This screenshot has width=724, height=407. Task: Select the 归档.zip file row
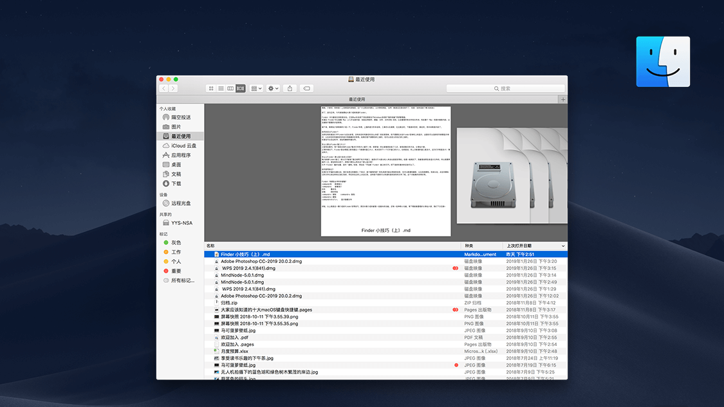click(229, 303)
